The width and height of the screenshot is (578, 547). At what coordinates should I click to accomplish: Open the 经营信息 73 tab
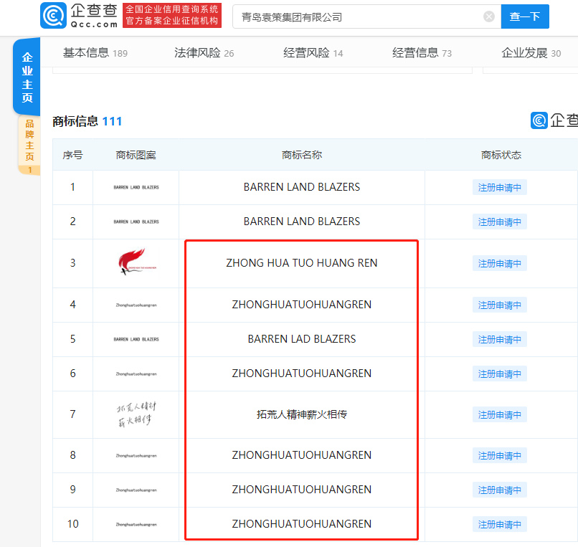(422, 53)
